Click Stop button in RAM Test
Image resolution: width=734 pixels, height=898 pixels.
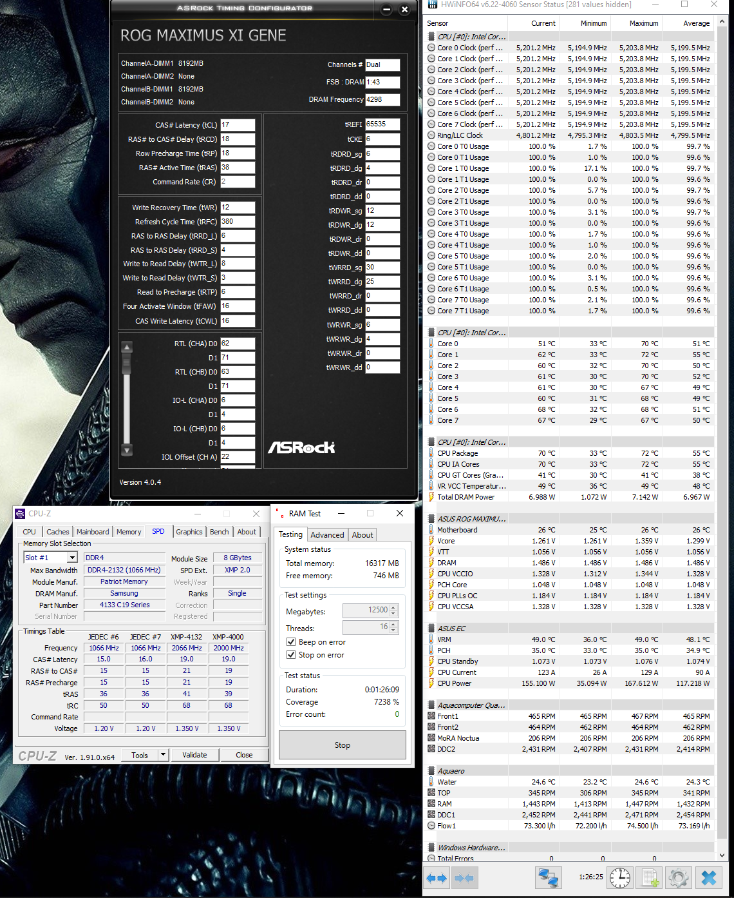point(343,745)
